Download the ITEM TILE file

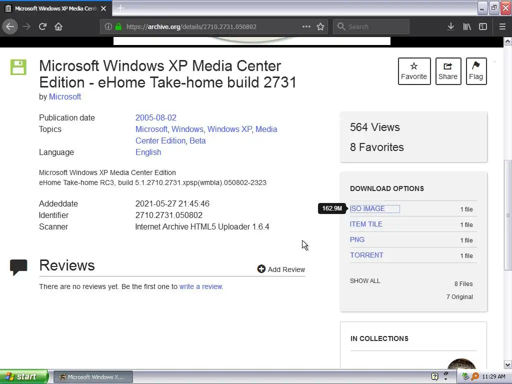pyautogui.click(x=366, y=224)
